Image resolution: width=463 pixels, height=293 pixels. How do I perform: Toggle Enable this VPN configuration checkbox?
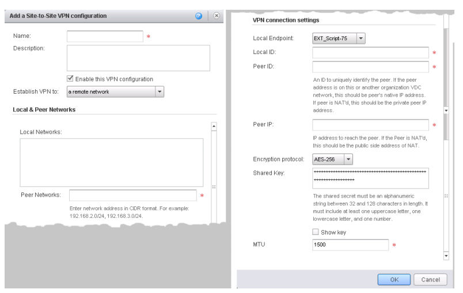click(70, 79)
